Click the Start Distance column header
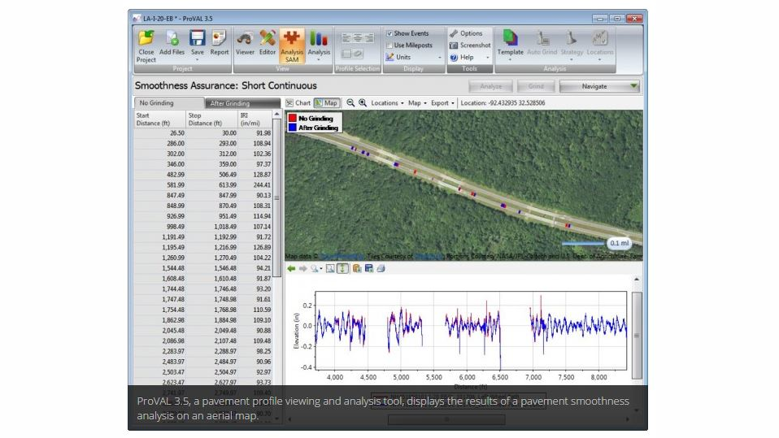Viewport: 779px width, 438px height. [159, 119]
